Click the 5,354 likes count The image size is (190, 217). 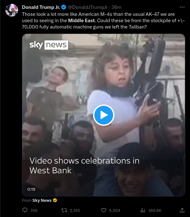114,210
